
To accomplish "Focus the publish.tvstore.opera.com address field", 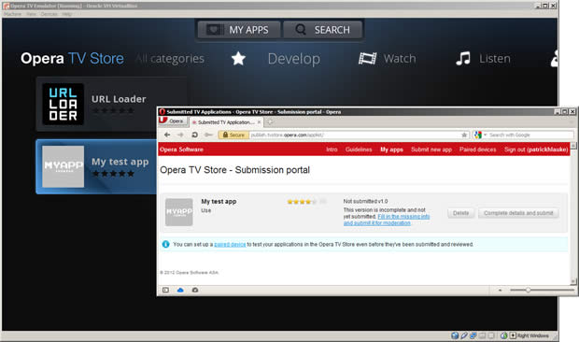I will (355, 135).
